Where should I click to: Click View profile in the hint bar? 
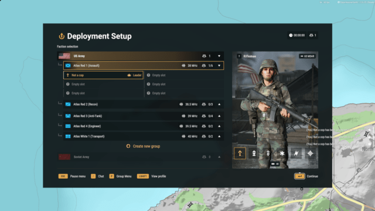(151, 176)
